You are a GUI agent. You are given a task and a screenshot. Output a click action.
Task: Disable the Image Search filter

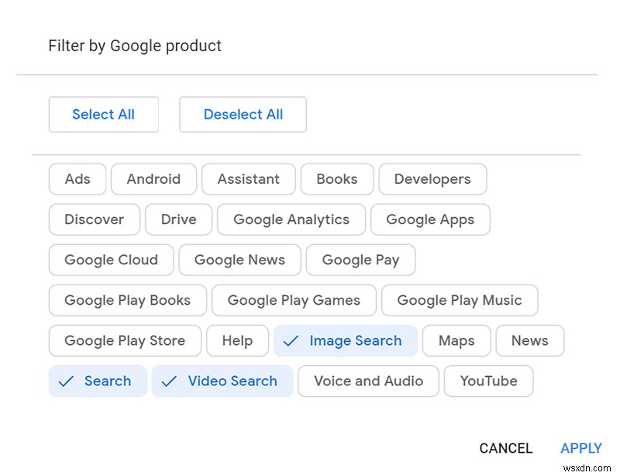pyautogui.click(x=345, y=340)
